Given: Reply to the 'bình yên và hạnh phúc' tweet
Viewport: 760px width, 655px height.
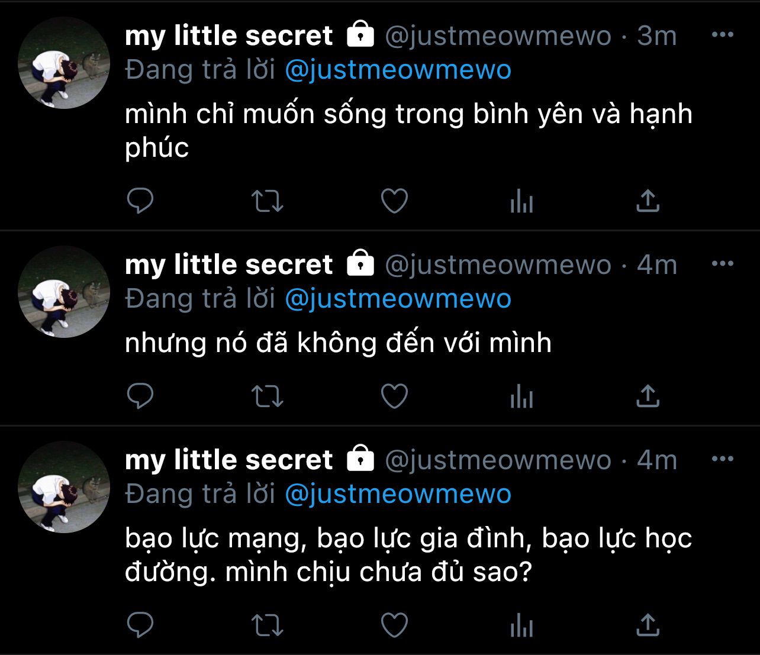Looking at the screenshot, I should click(x=140, y=201).
